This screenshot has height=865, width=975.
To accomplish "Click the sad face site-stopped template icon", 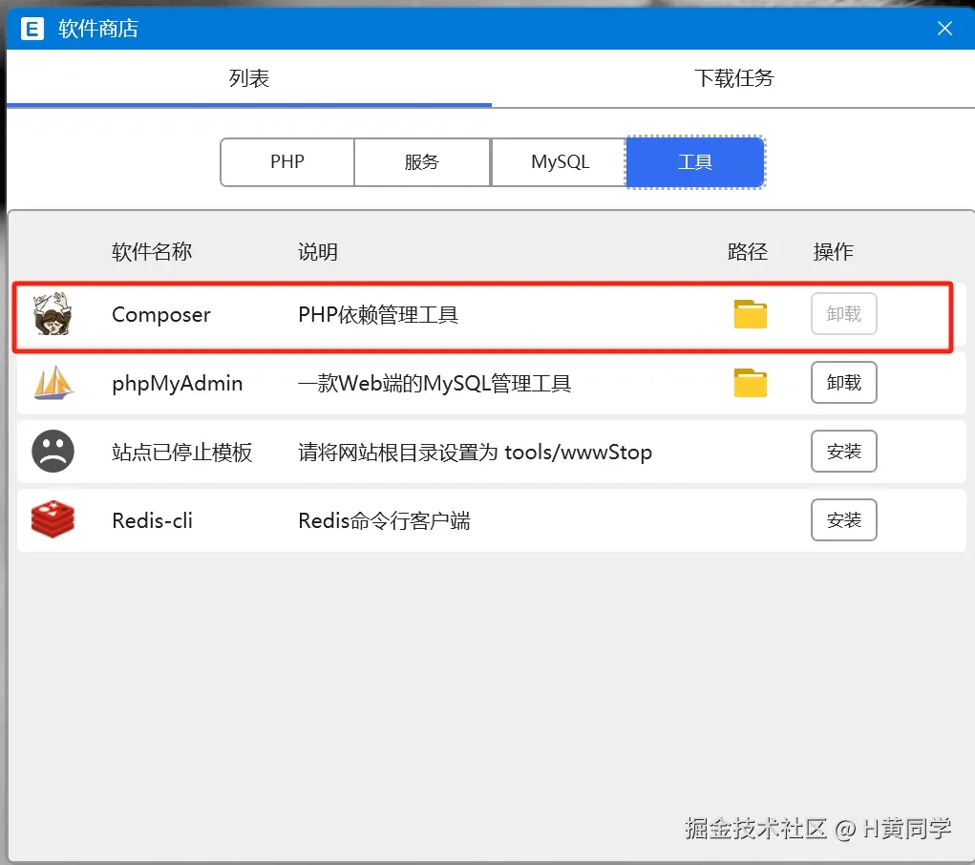I will click(x=53, y=451).
